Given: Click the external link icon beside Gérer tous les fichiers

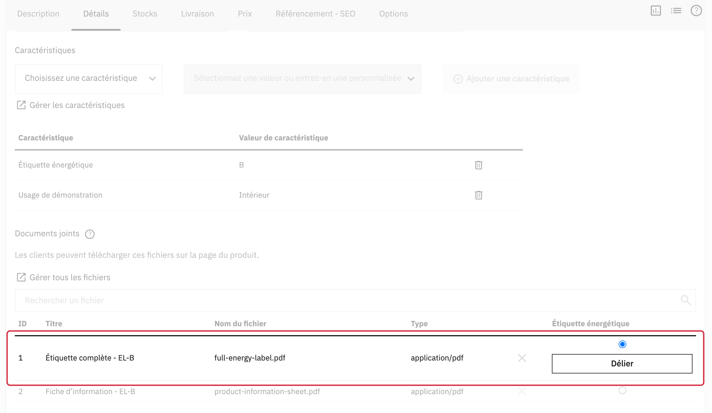Looking at the screenshot, I should pyautogui.click(x=21, y=277).
